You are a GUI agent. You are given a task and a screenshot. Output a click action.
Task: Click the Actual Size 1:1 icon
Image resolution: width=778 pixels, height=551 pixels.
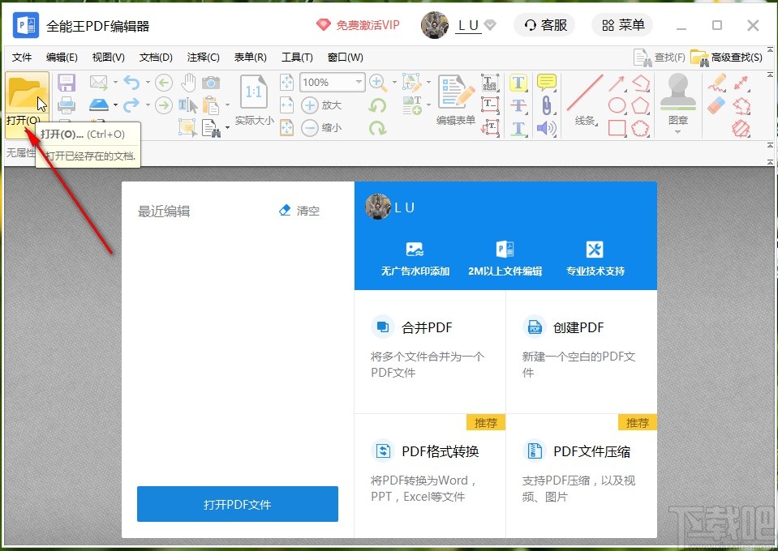[254, 92]
